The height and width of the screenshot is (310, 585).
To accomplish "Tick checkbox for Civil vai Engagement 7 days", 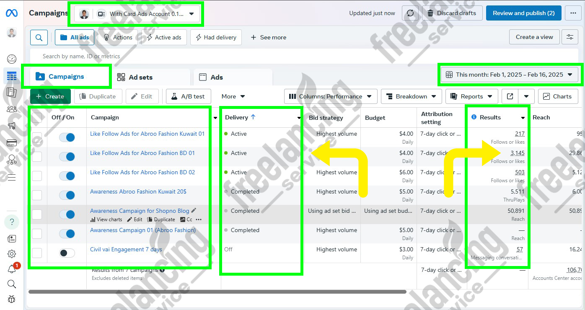I will point(37,253).
